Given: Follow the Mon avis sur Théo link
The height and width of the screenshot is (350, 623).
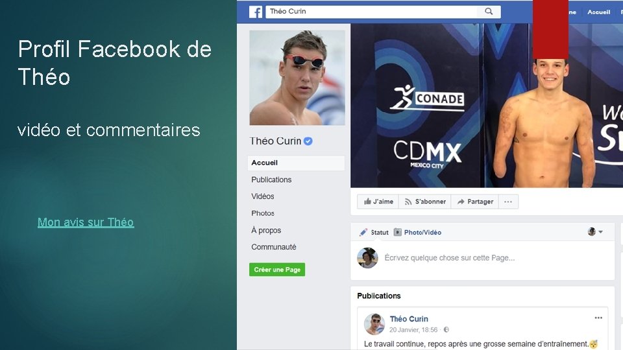Looking at the screenshot, I should [86, 222].
